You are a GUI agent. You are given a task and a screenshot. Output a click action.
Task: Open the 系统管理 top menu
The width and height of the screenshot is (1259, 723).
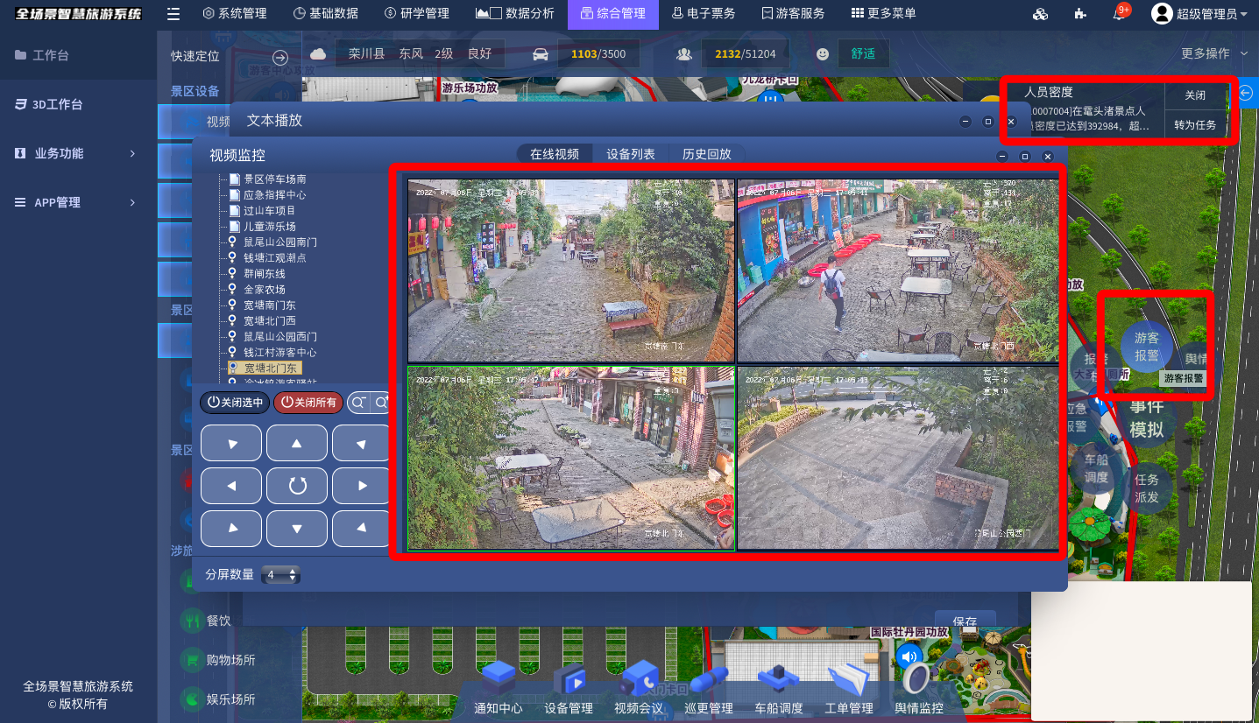tap(234, 13)
